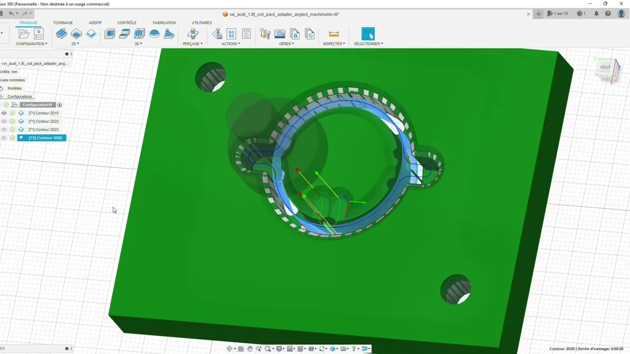Click the Measure ruler icon under Inspecter
This screenshot has height=354, width=630.
pos(334,34)
